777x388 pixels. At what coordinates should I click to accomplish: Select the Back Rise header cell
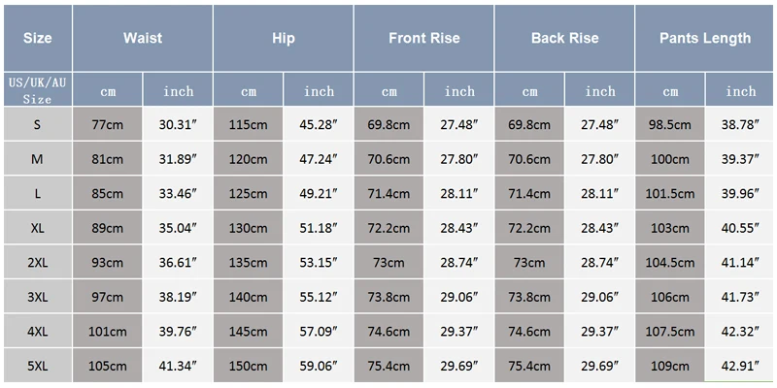[x=564, y=38]
